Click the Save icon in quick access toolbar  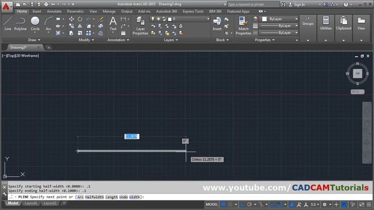coord(32,4)
